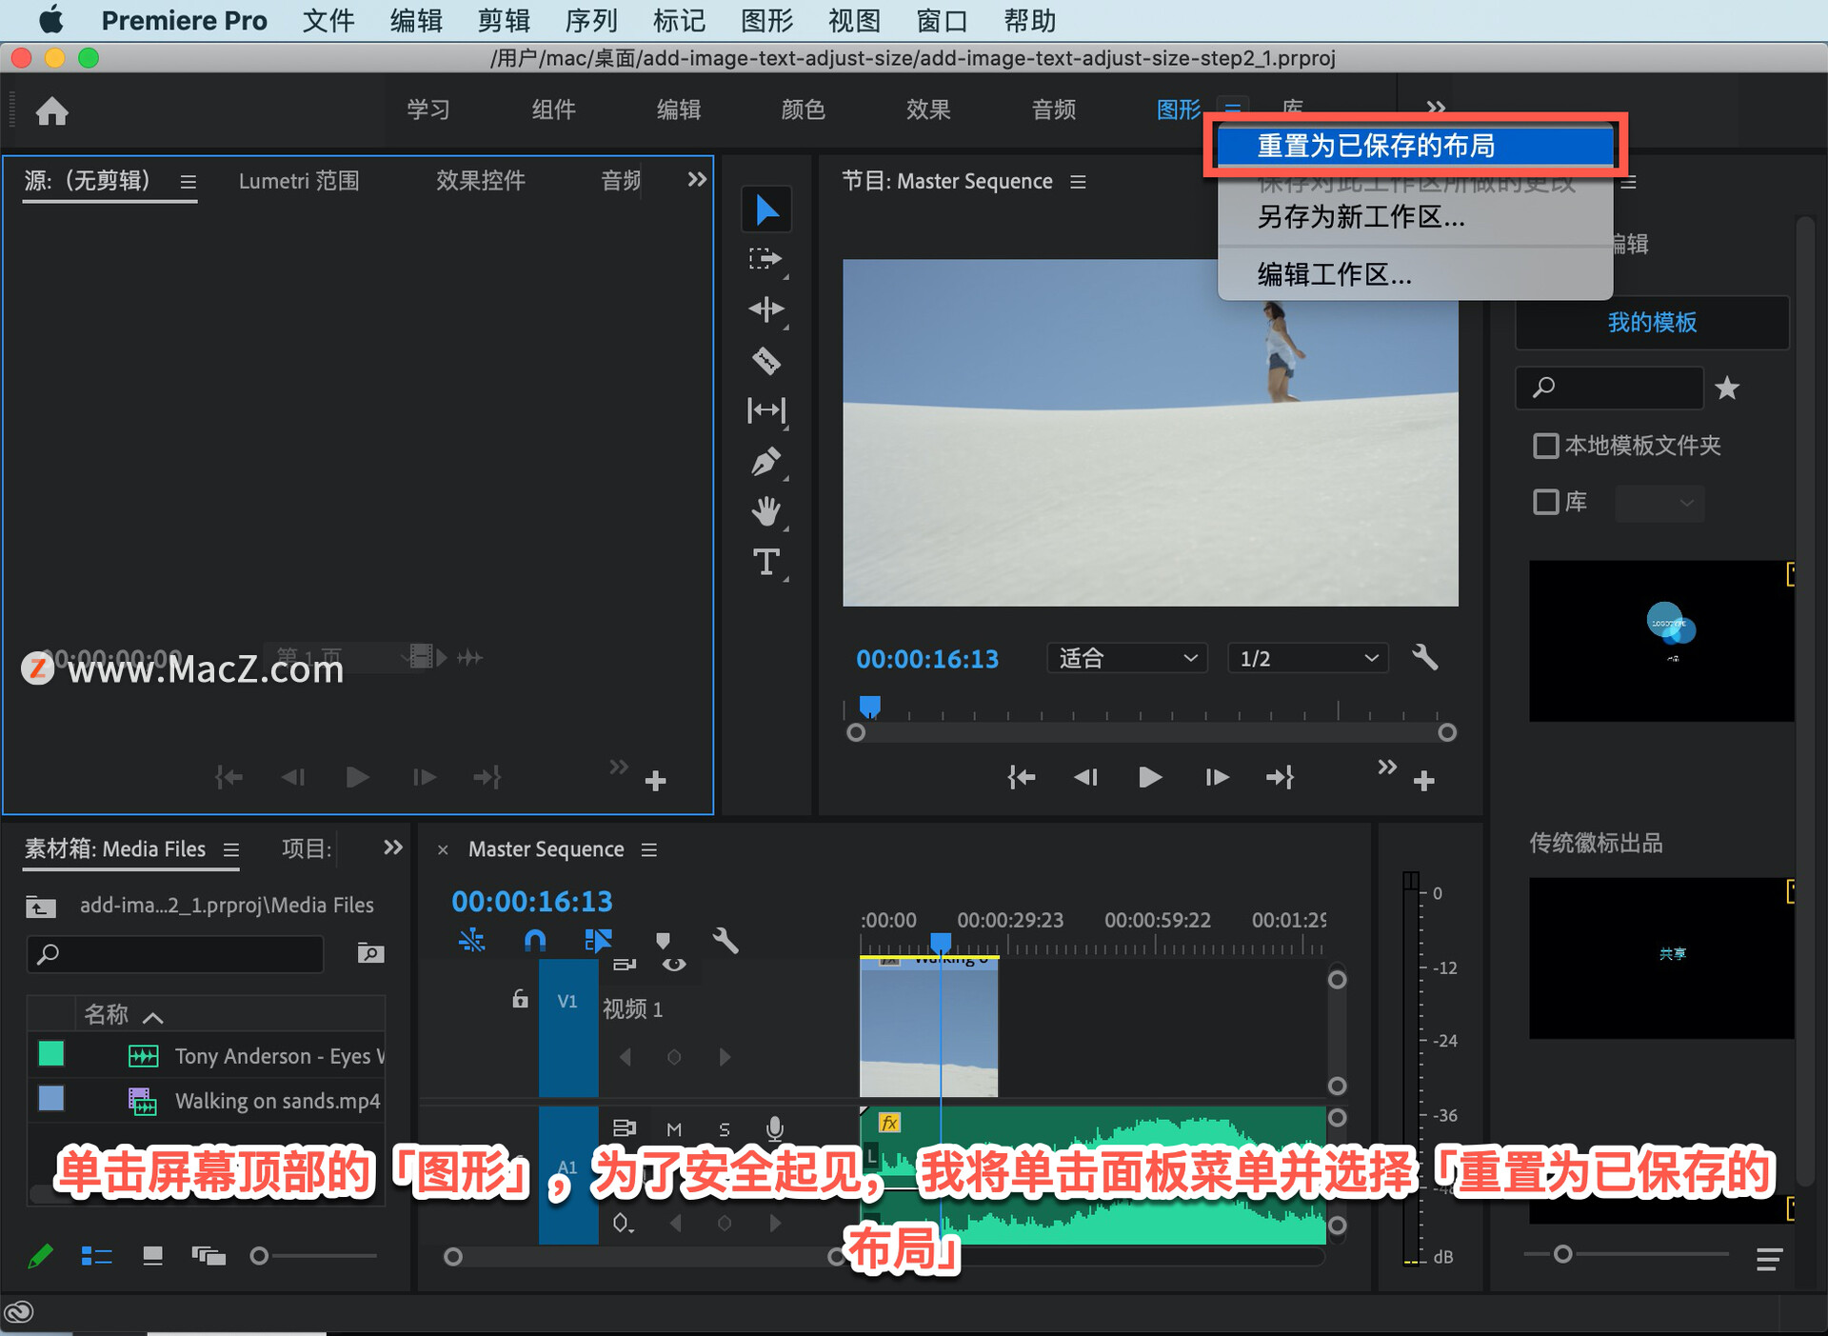Image resolution: width=1828 pixels, height=1336 pixels.
Task: Choose 重置为已保存的布局 menu item
Action: (1415, 146)
